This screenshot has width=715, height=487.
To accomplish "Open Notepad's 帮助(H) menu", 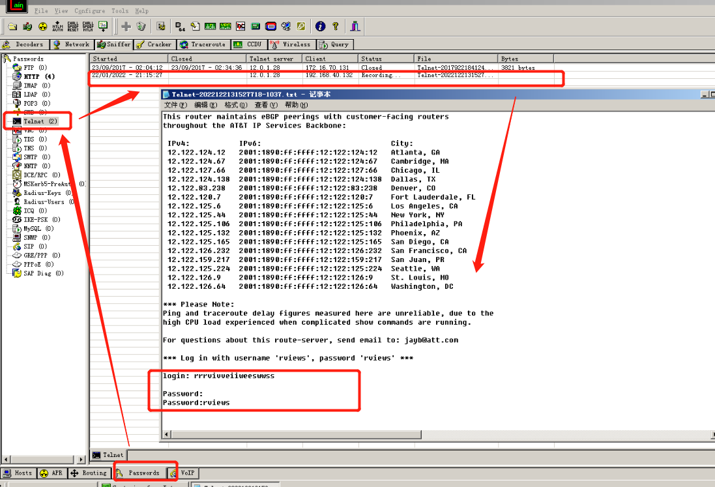I will (297, 106).
